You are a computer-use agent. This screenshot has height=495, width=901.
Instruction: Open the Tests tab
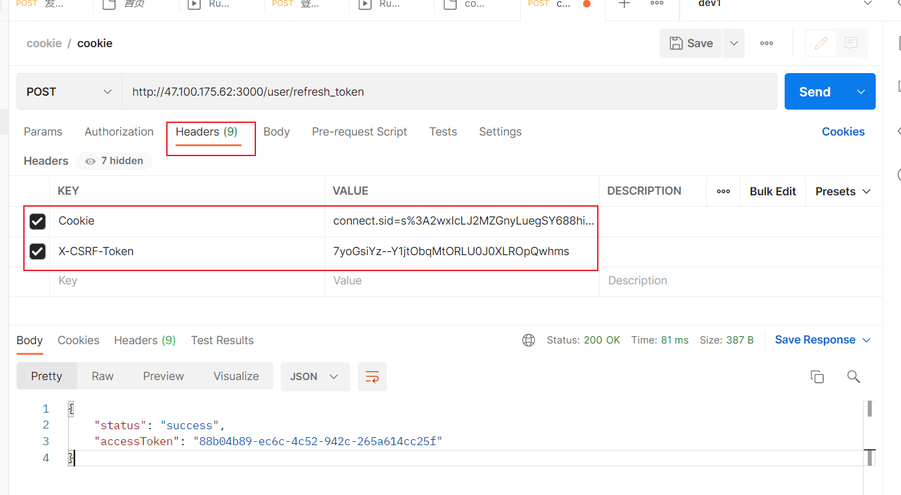click(443, 132)
